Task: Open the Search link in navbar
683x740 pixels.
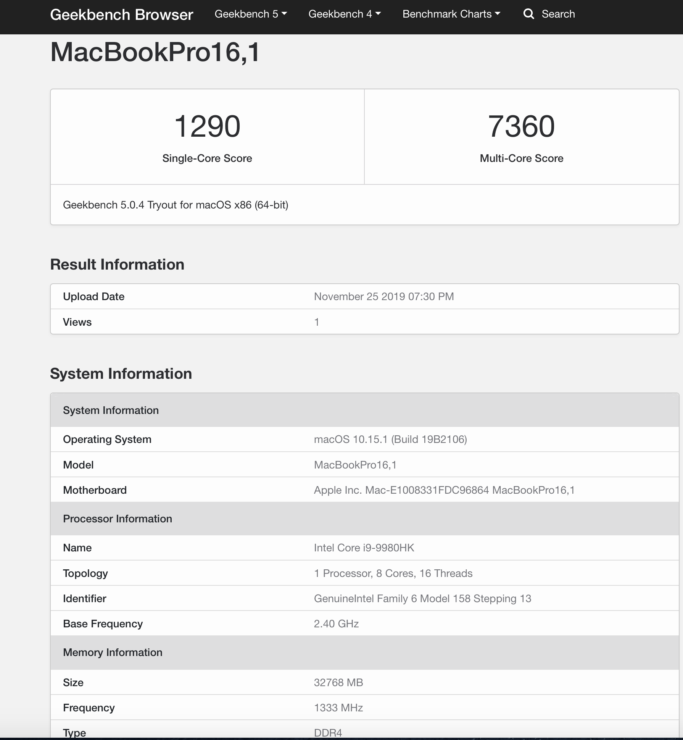Action: 558,14
